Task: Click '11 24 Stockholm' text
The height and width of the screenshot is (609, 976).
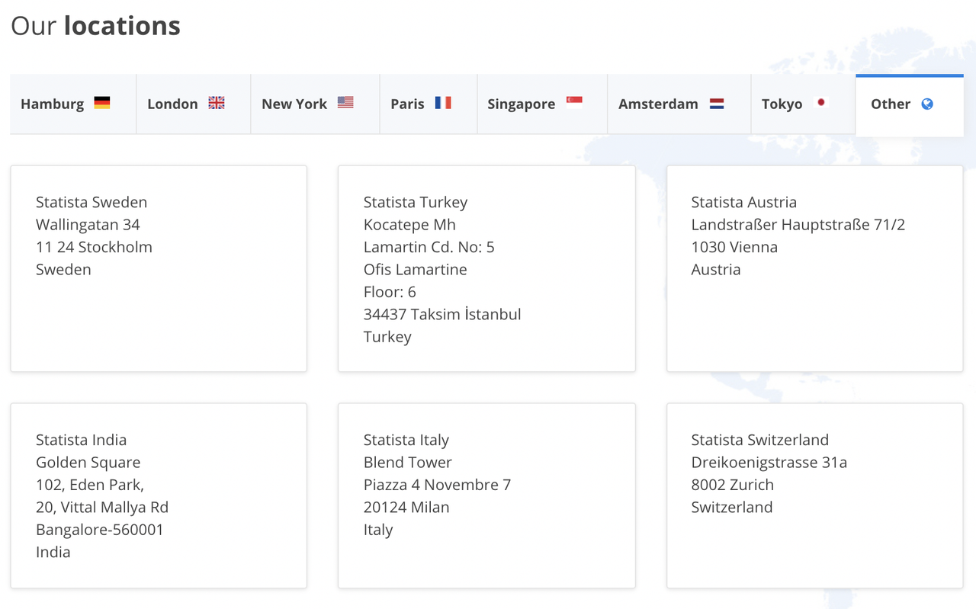Action: pyautogui.click(x=94, y=247)
